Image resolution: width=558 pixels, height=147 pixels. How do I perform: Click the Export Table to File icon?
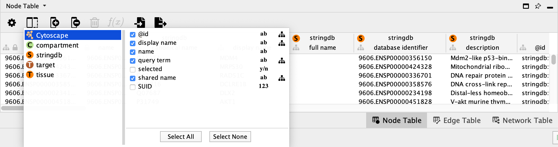coord(160,22)
